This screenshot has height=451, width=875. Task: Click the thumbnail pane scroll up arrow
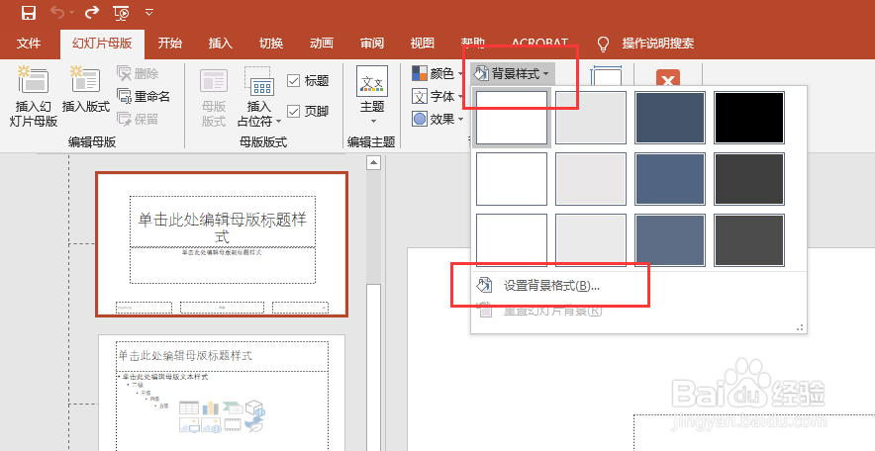pyautogui.click(x=373, y=163)
